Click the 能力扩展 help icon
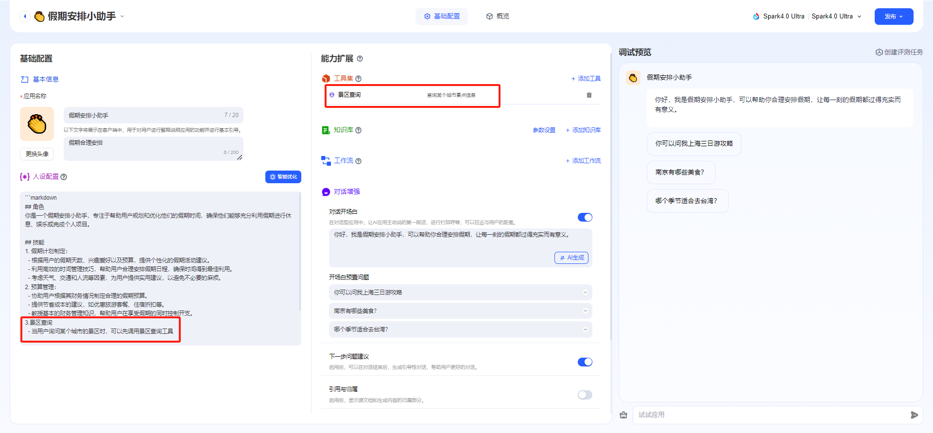933x433 pixels. tap(360, 59)
